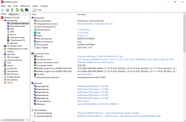Click the Forward navigation arrow
The image size is (186, 122).
click(7, 10)
